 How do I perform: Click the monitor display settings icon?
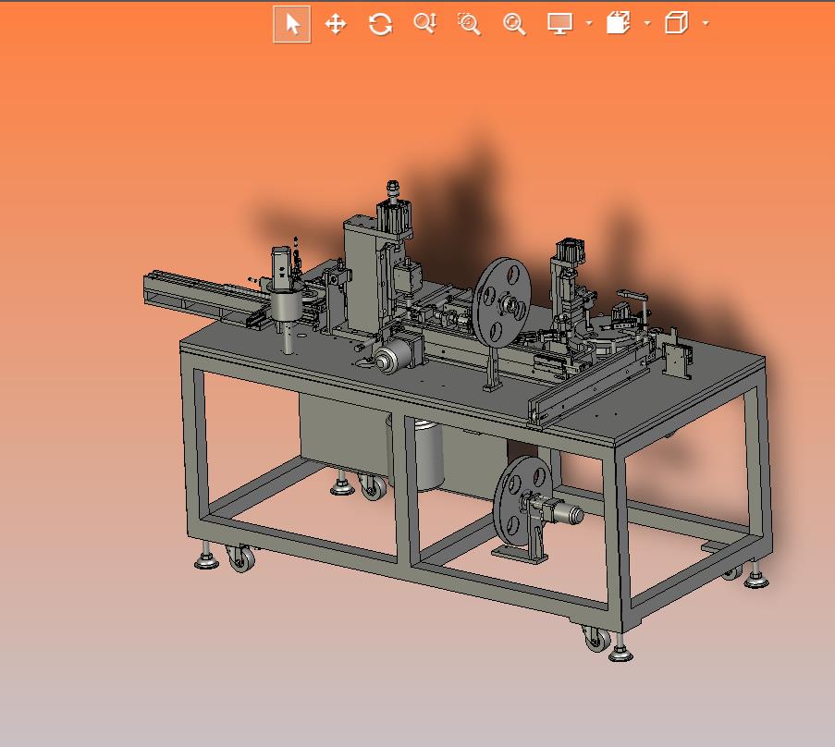point(559,23)
